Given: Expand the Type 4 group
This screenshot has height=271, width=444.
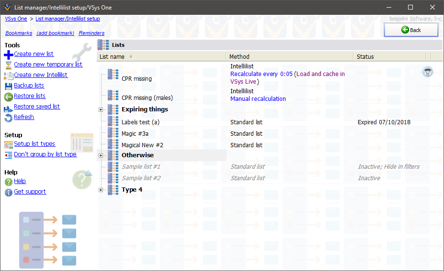Looking at the screenshot, I should point(101,190).
